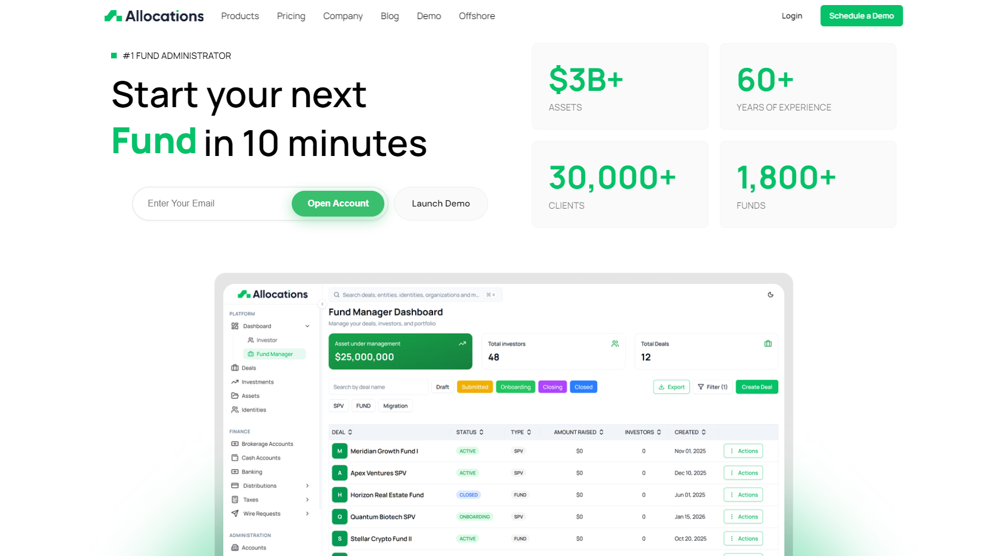Click the Deals briefcase icon

[235, 368]
